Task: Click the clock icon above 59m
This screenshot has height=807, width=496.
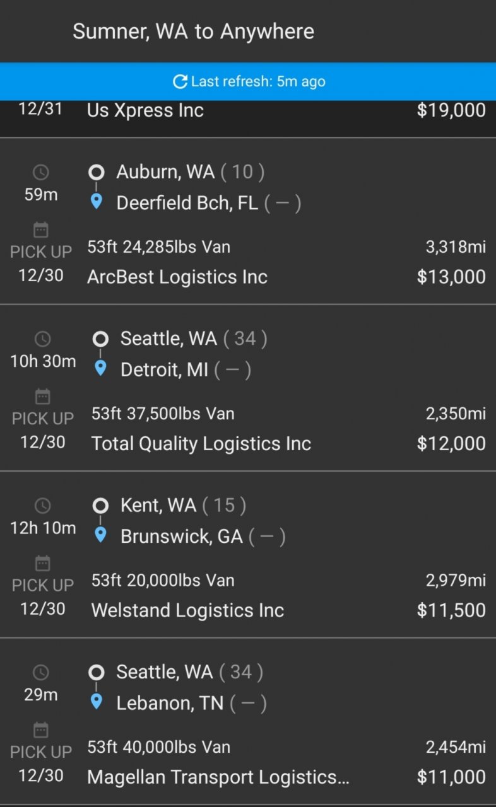Action: click(41, 172)
